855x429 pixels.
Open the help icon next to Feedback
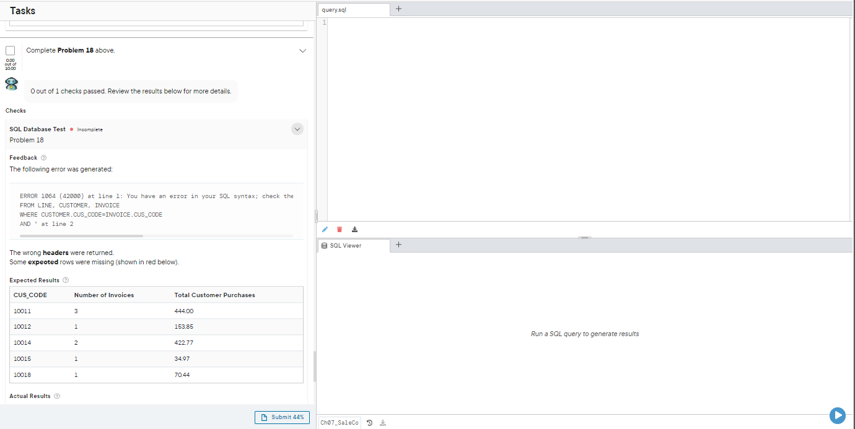43,158
